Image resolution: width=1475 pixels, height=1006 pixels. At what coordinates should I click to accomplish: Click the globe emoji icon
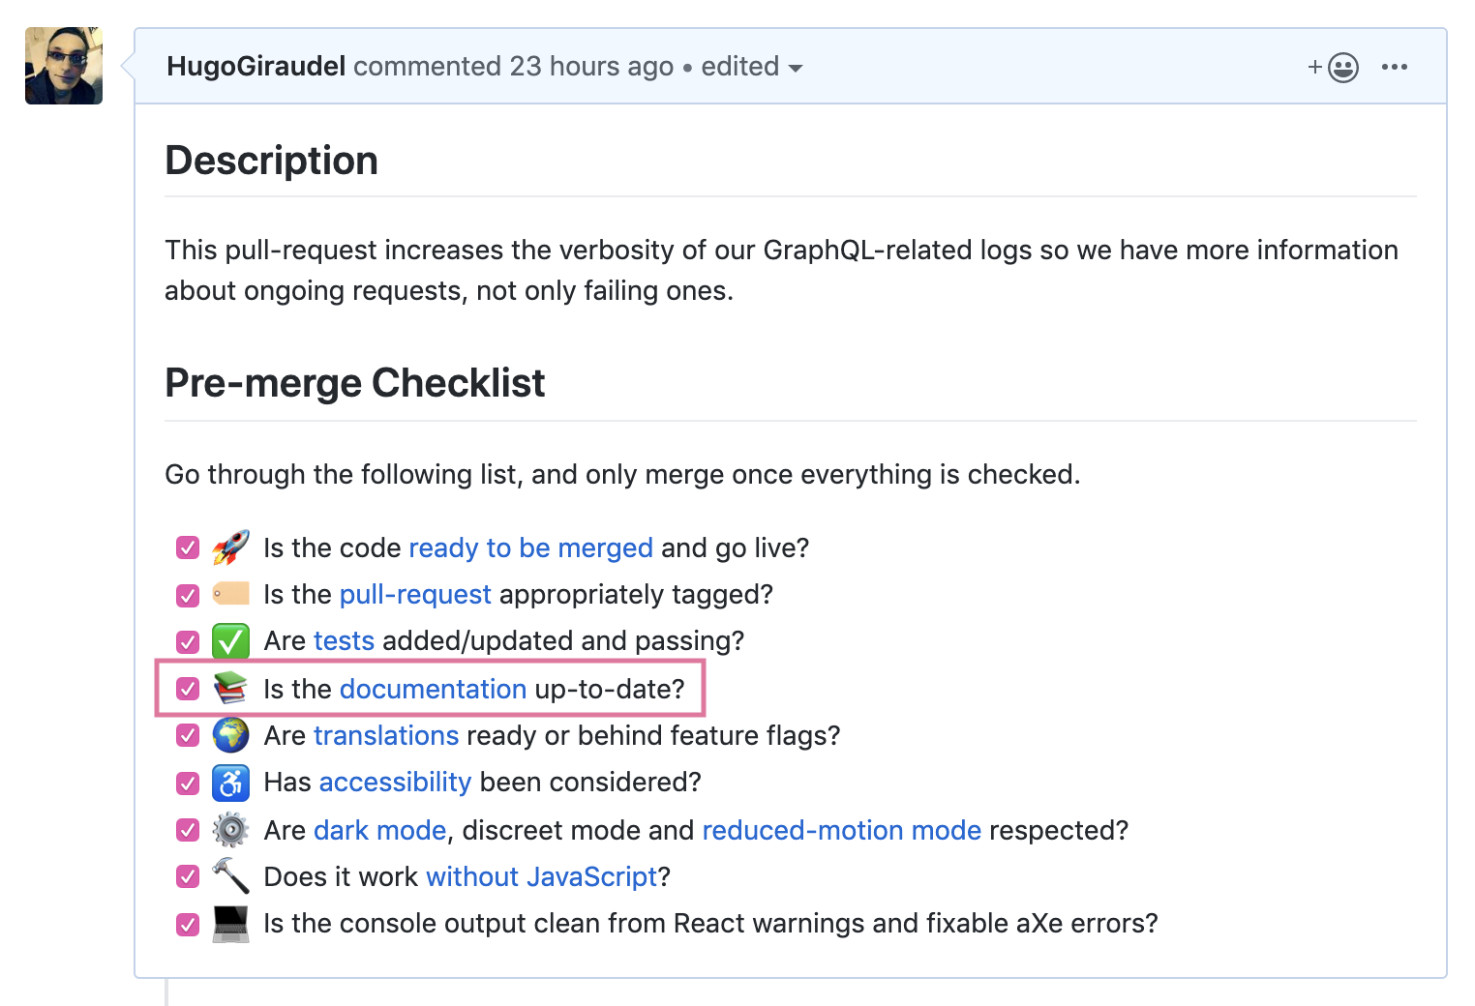point(230,735)
